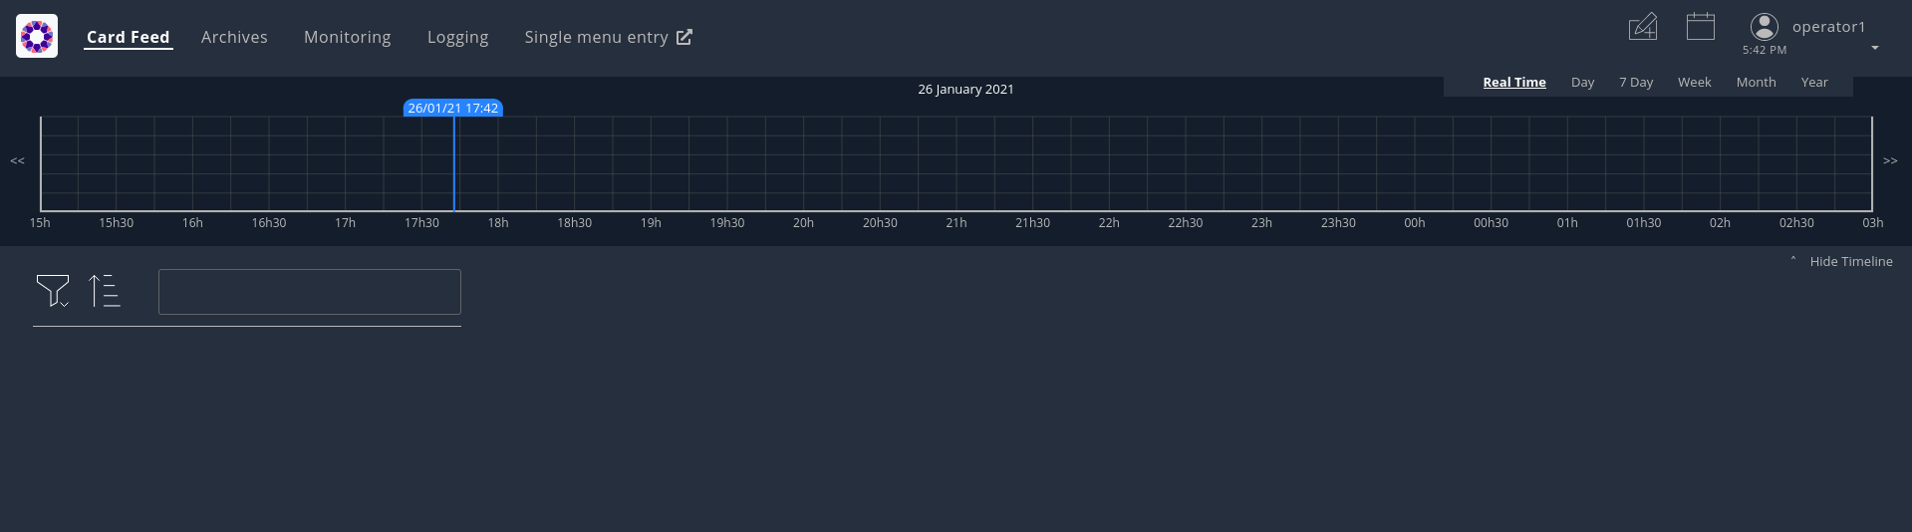1912x532 pixels.
Task: Click external link icon beside Single menu entry
Action: tap(684, 37)
